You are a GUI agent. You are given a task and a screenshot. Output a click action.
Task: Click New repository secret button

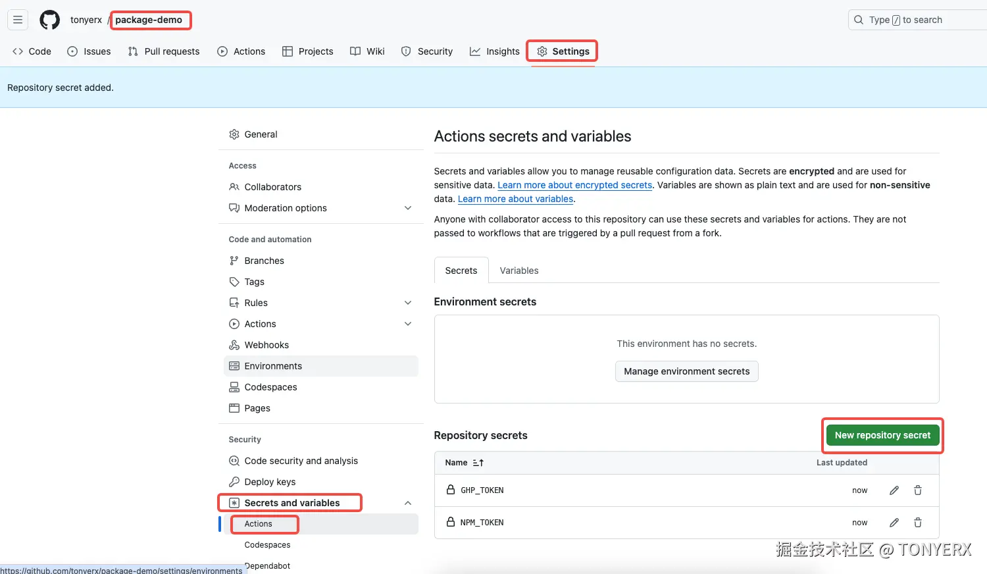tap(882, 435)
